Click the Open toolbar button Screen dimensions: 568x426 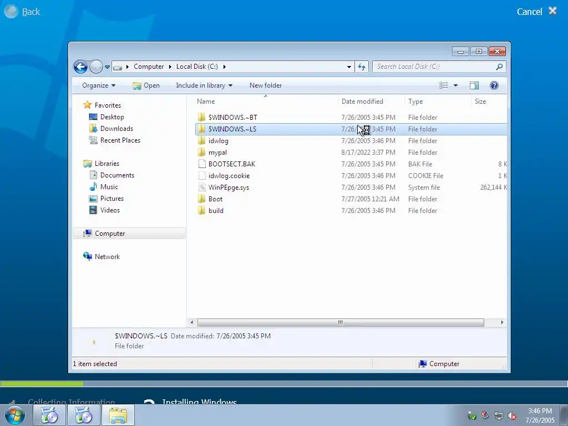tap(146, 85)
